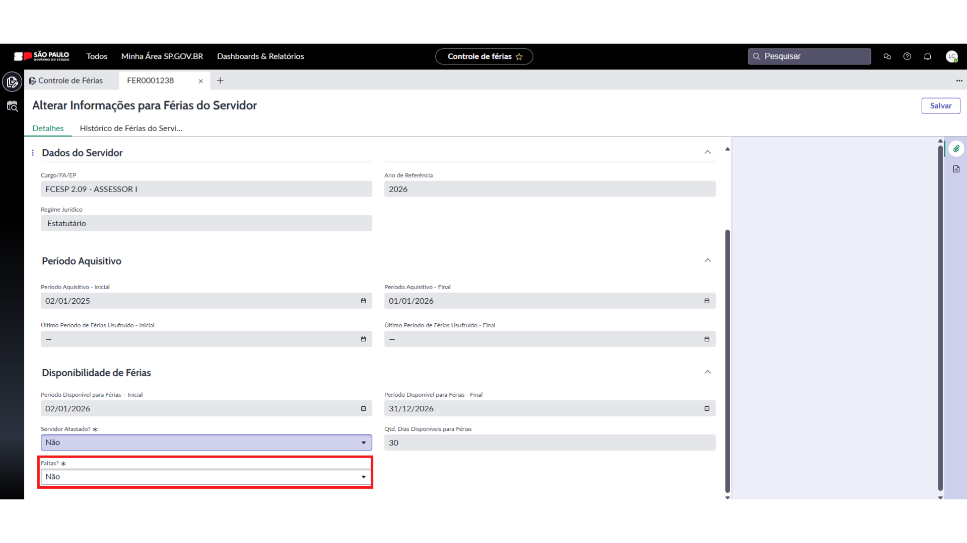Image resolution: width=967 pixels, height=543 pixels.
Task: Switch to Histórico de Férias do Servidor tab
Action: pos(131,128)
